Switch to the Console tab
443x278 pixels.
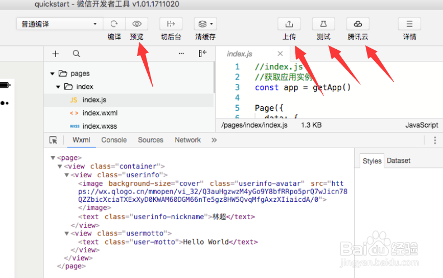tap(114, 140)
